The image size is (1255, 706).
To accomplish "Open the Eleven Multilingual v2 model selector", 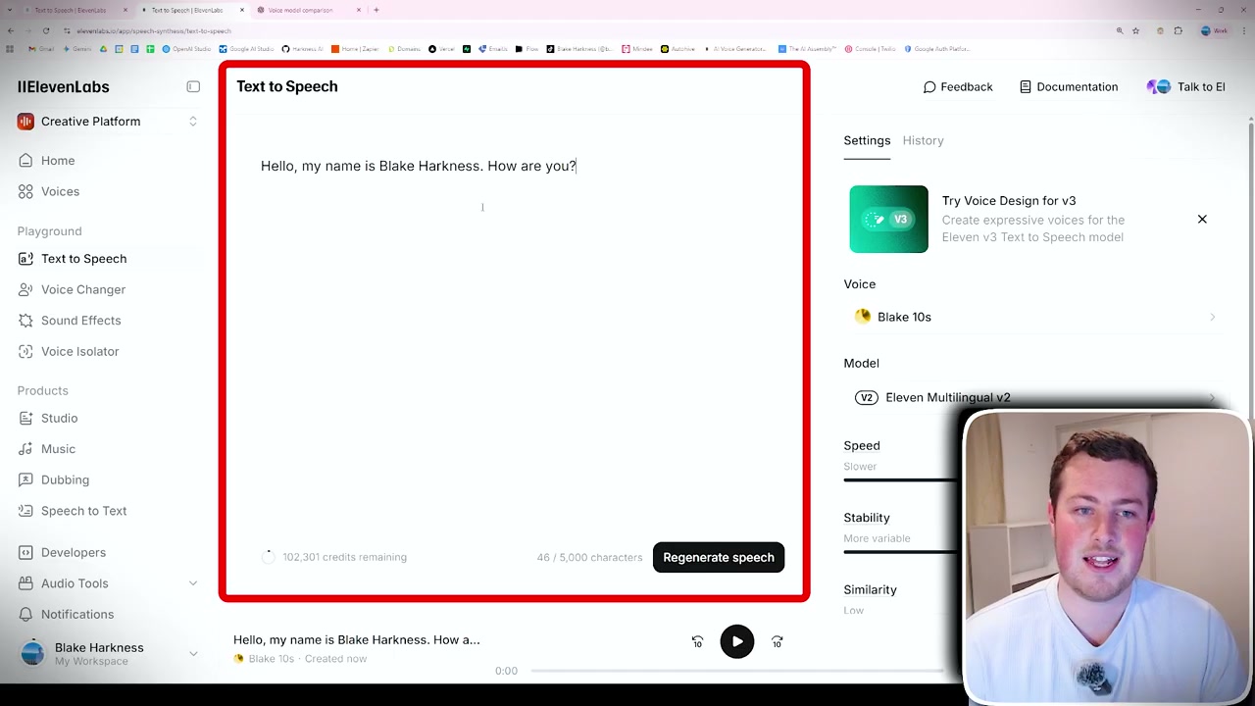I will point(1034,397).
